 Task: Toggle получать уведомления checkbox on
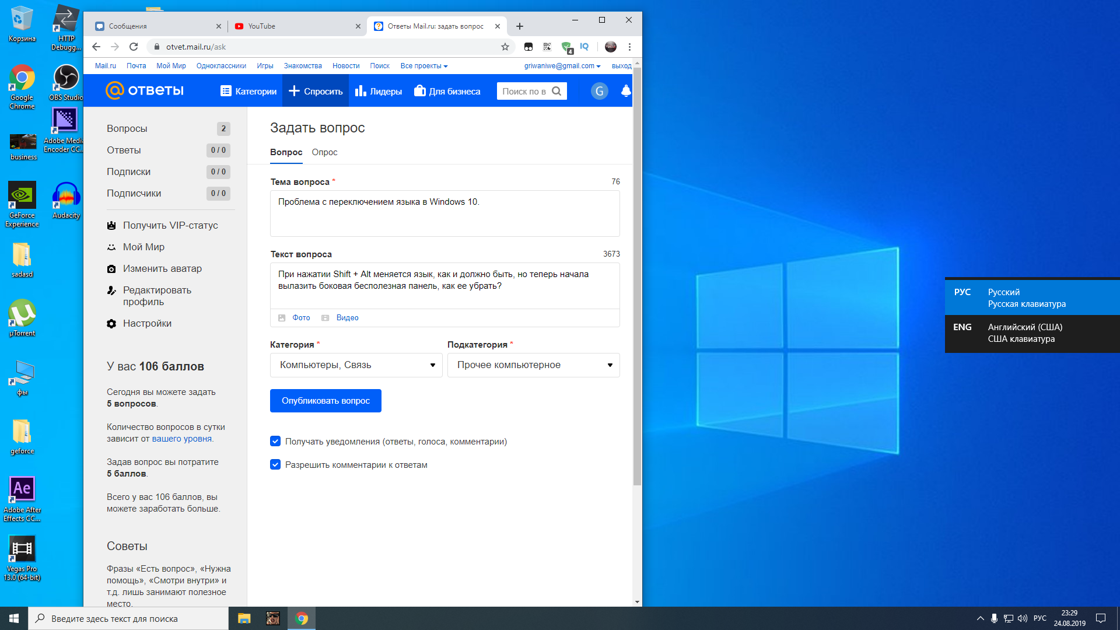tap(275, 442)
